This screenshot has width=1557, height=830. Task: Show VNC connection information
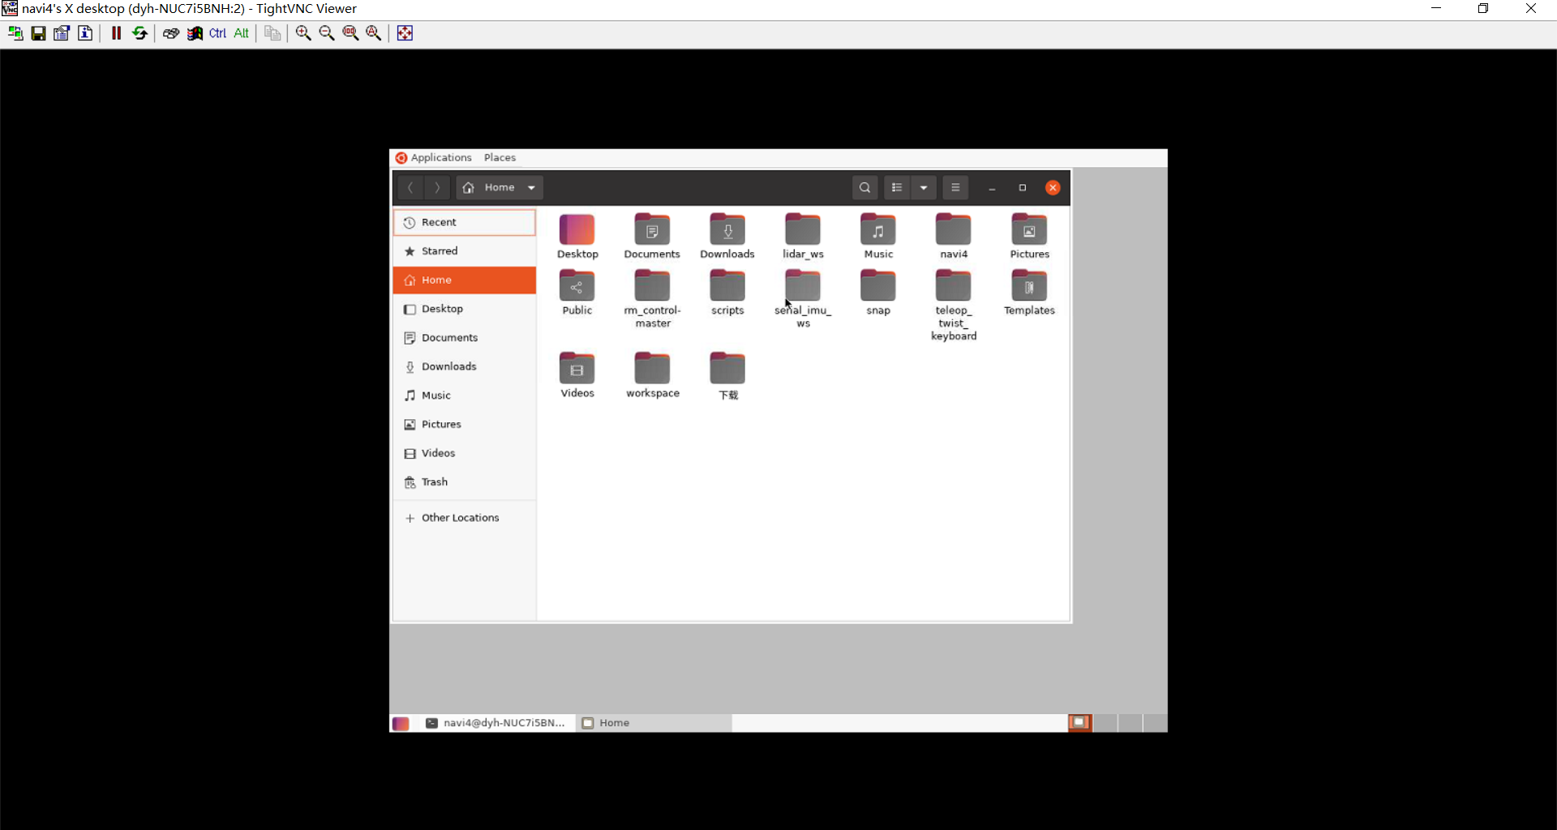pos(85,33)
